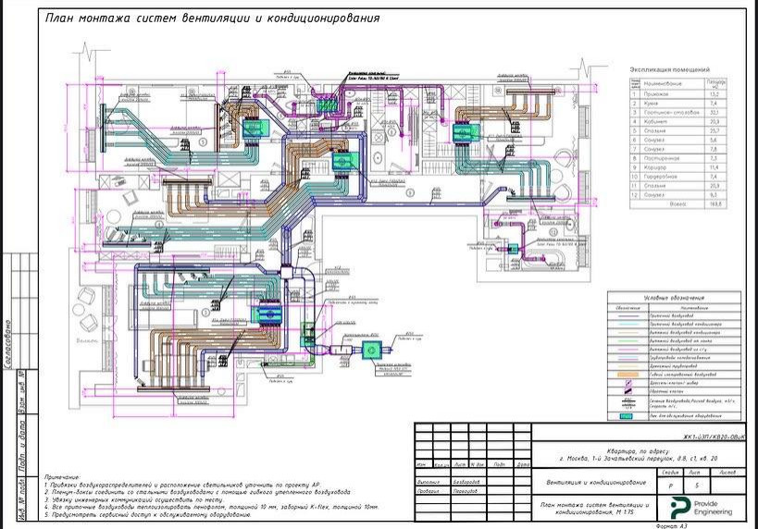Viewport: 758px width, 529px height.
Task: Click the Provide Engineering logo
Action: click(x=701, y=508)
